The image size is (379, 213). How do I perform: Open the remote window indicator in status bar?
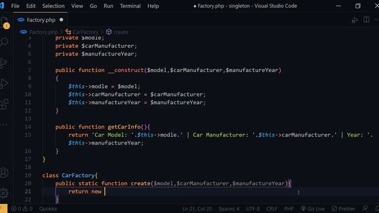pos(4,209)
